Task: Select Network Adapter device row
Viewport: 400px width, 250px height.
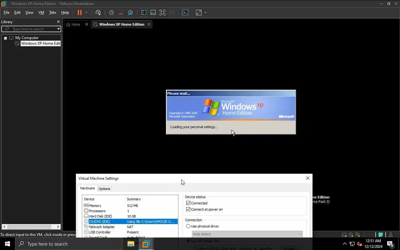Action: point(130,227)
